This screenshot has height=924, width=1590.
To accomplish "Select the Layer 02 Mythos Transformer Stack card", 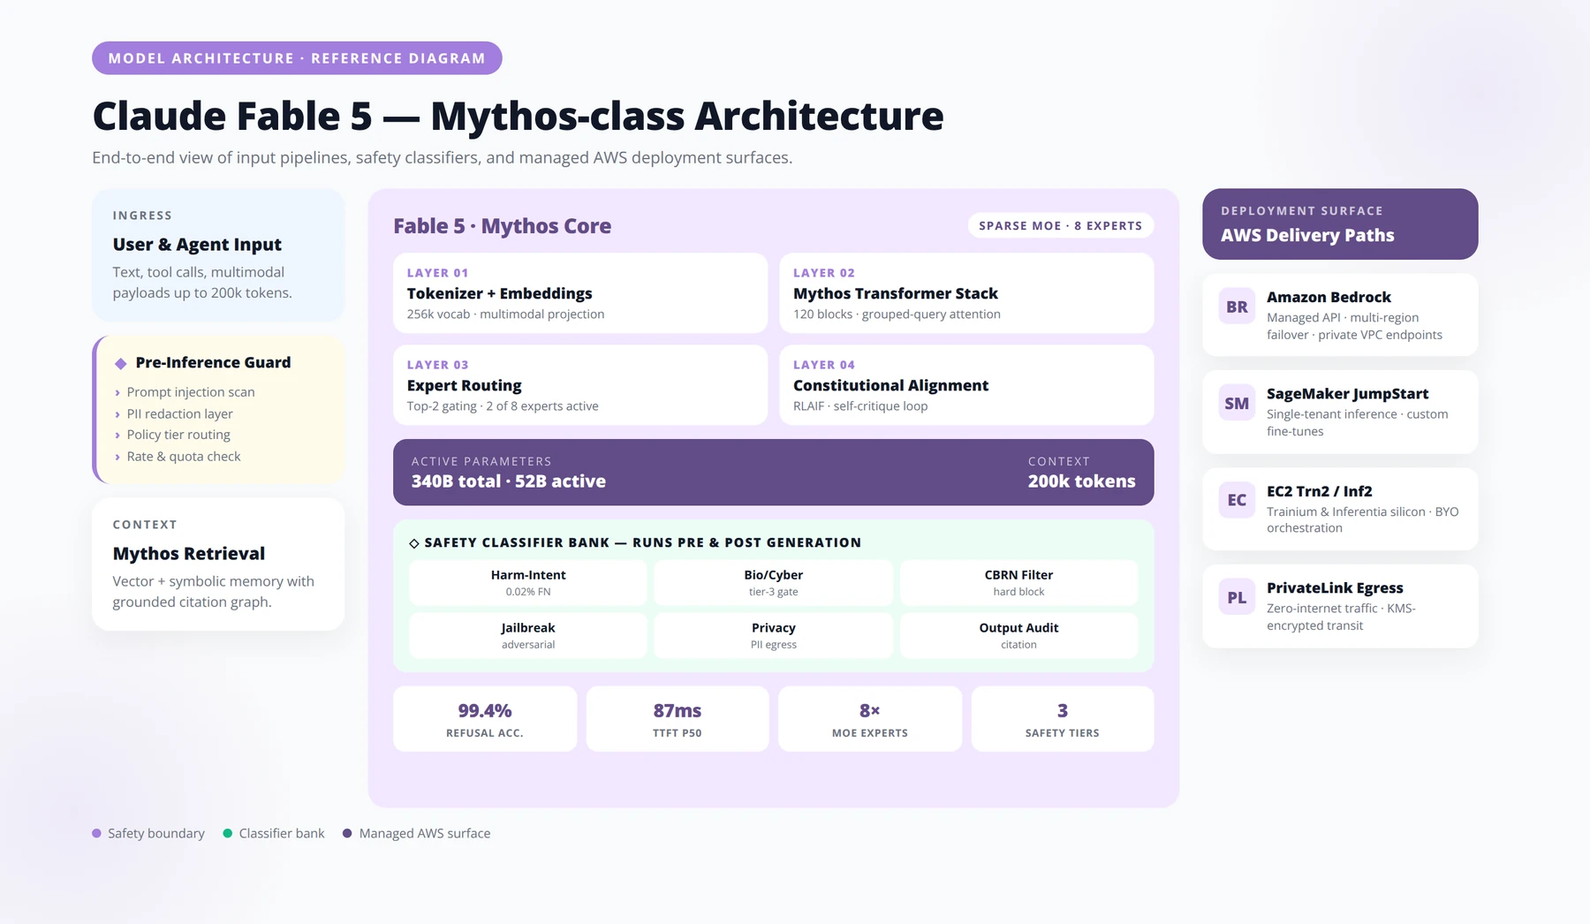I will pos(966,293).
